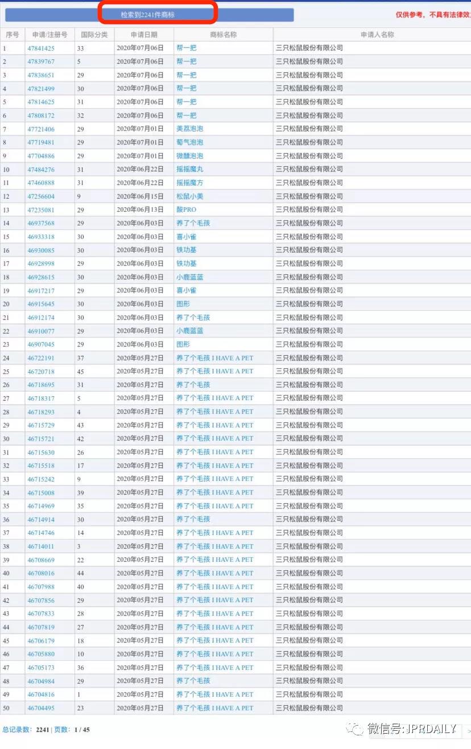This screenshot has height=749, width=471.
Task: Open application number 46715721
Action: [41, 439]
